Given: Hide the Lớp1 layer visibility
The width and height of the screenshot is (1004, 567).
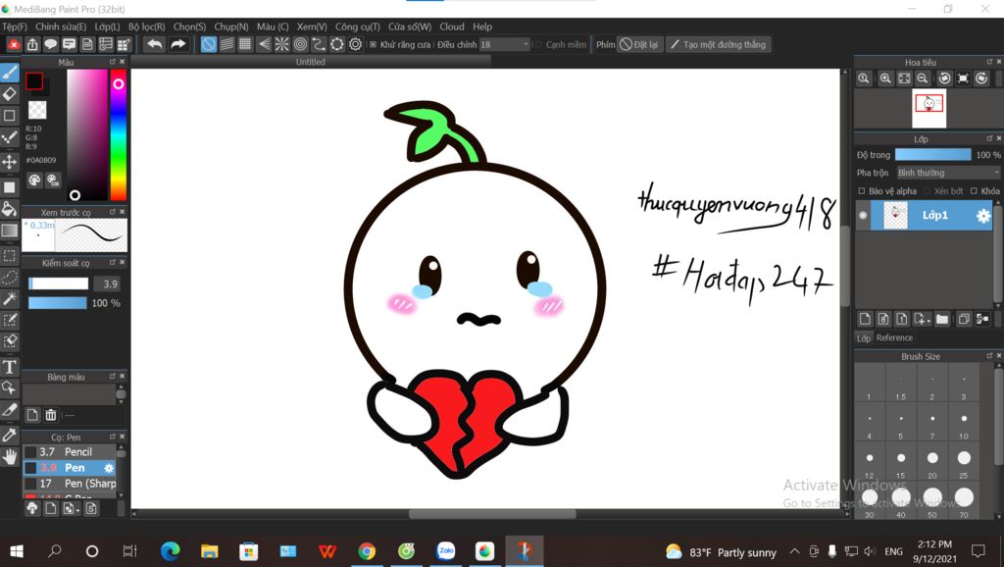Looking at the screenshot, I should pyautogui.click(x=863, y=215).
